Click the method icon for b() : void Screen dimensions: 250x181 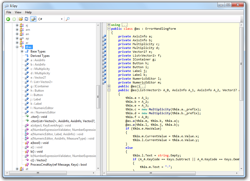(x=27, y=151)
